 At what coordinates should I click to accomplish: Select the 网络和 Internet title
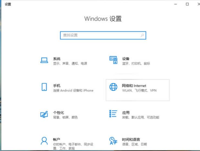(x=134, y=86)
